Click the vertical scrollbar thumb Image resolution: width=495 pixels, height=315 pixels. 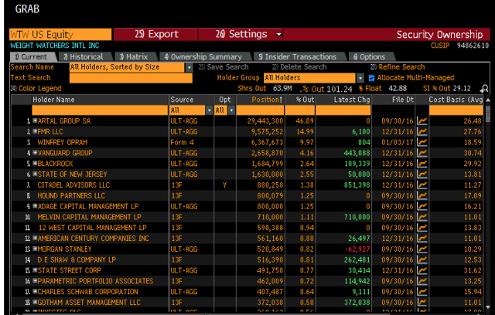point(488,113)
